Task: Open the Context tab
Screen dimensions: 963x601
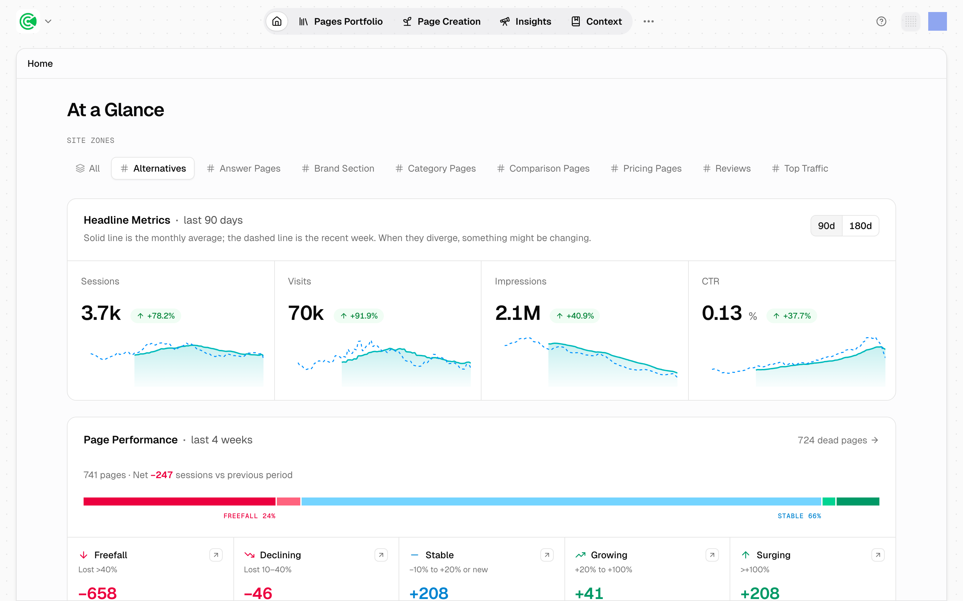Action: click(597, 21)
